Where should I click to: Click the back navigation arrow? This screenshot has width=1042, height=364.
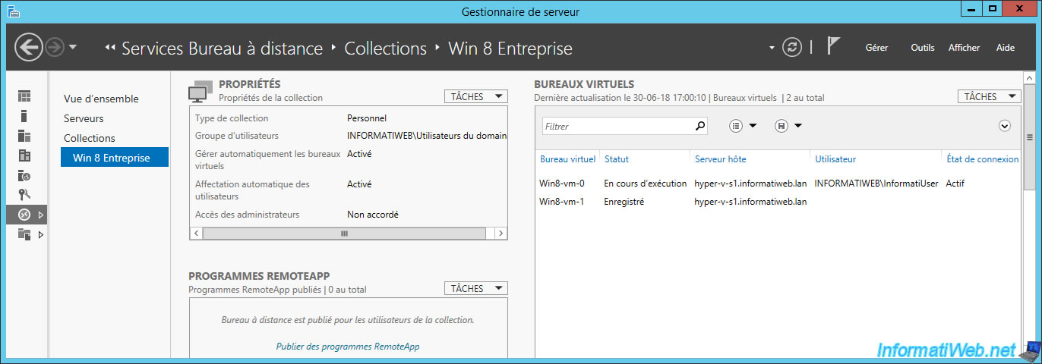[29, 48]
